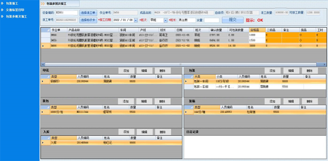328x161 pixels.
Task: Click the 派工数量 field
Action: click(x=282, y=13)
